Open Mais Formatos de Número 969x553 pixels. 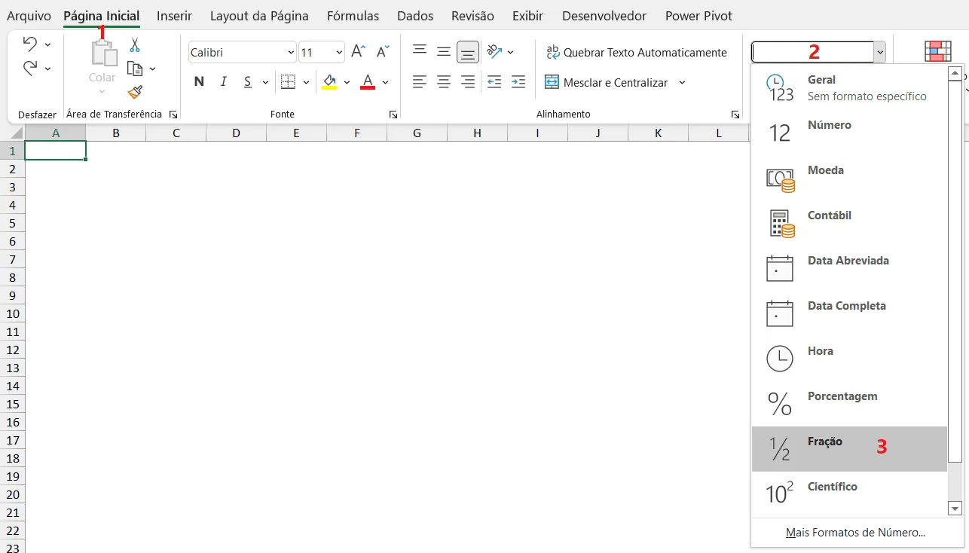[855, 533]
